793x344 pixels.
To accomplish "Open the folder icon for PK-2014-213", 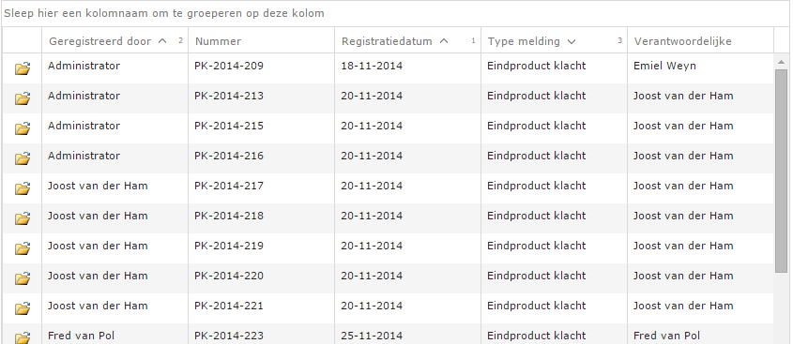I will (x=23, y=98).
